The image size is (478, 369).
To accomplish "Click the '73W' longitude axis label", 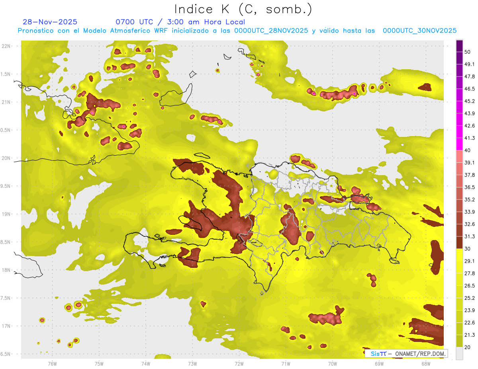I will coord(192,363).
